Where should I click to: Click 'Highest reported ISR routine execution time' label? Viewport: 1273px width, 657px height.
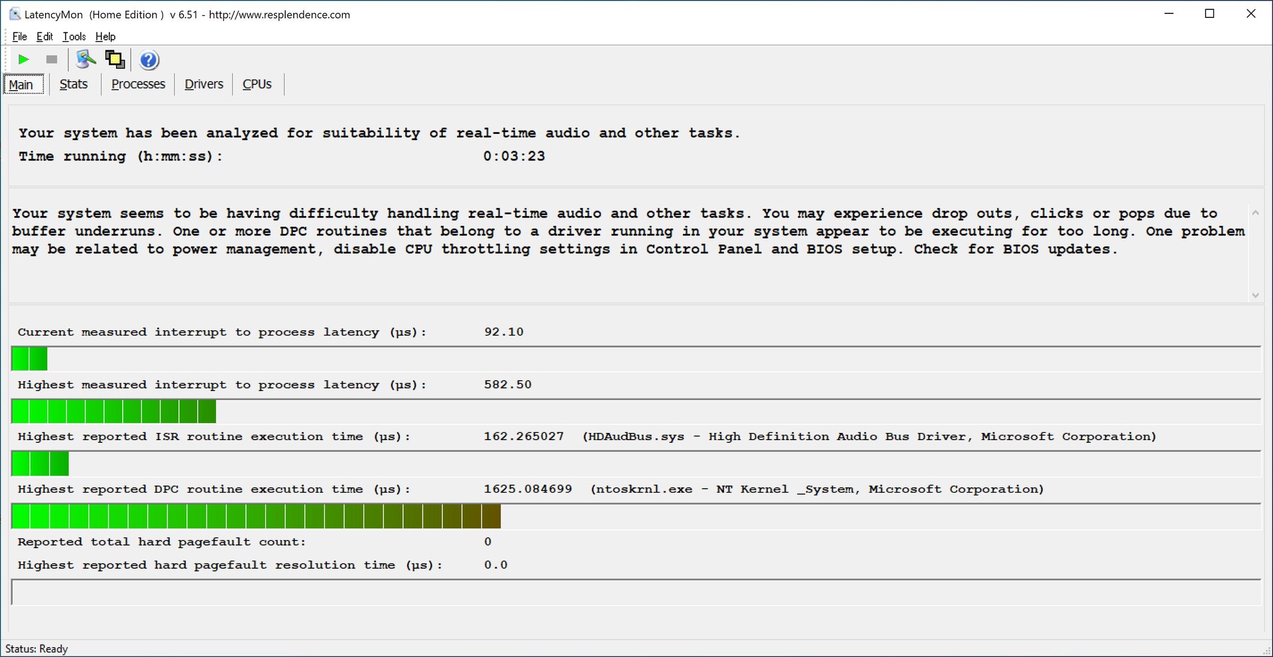tap(214, 437)
